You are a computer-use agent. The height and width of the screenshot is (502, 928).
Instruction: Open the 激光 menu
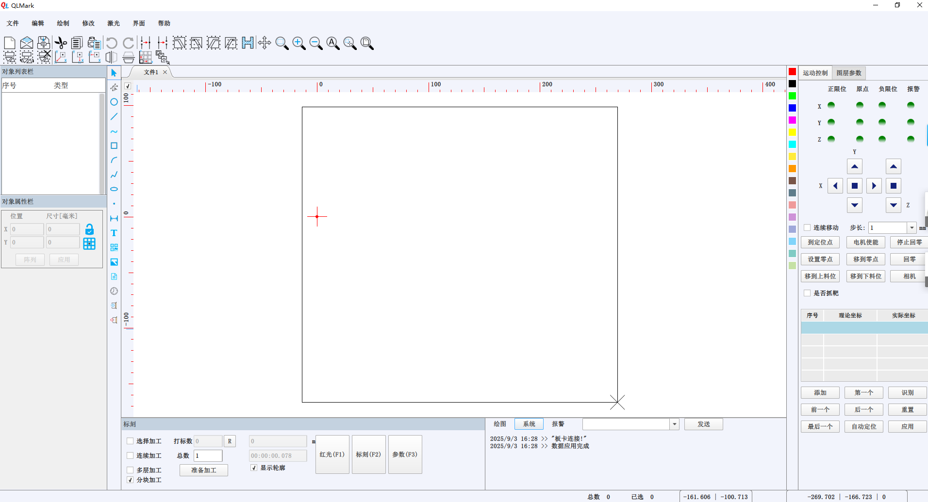pos(113,23)
